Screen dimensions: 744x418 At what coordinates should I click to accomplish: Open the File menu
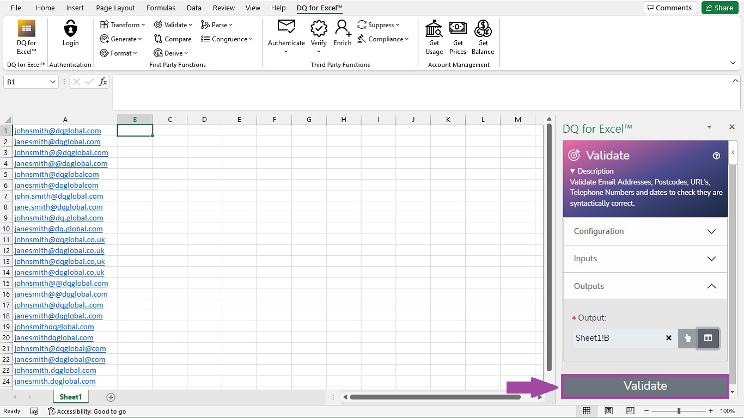[x=16, y=8]
